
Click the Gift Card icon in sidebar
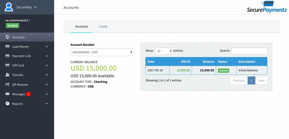tap(8, 65)
